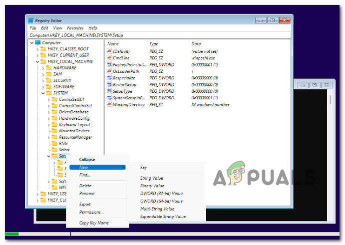Collapse the SYSTEM node arrow
The height and width of the screenshot is (245, 345).
[43, 93]
